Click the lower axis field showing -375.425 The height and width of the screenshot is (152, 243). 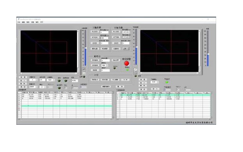[x=126, y=32]
